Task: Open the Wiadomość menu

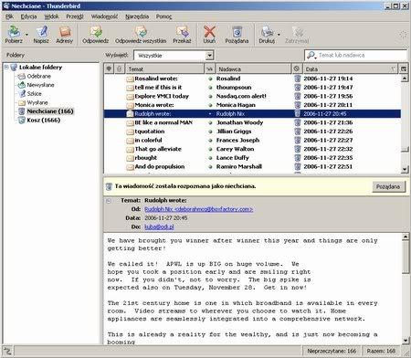Action: [104, 16]
